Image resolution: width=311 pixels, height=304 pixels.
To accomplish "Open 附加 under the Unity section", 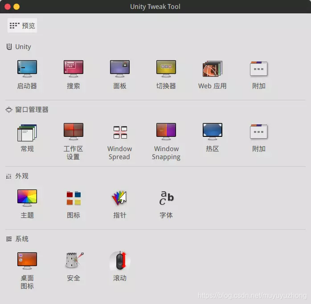I will pos(258,74).
